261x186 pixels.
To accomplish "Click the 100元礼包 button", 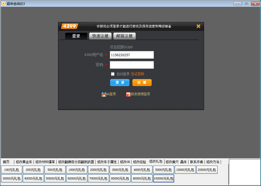I will [11, 170].
